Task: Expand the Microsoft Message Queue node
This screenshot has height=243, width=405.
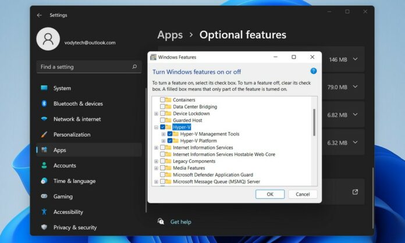Action: 156,182
